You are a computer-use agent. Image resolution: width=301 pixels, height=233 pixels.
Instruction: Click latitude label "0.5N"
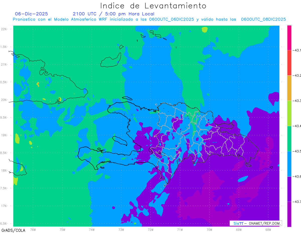coord(3,82)
